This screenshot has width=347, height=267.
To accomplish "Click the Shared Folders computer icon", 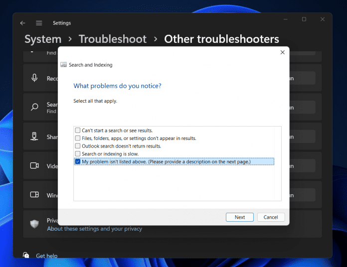I will click(x=35, y=136).
